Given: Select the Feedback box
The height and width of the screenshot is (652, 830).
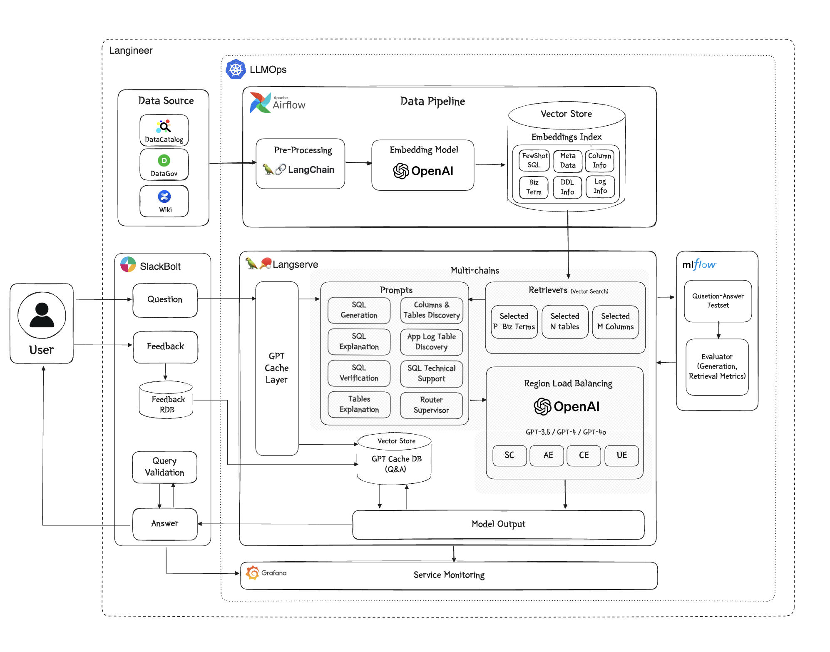Looking at the screenshot, I should (165, 347).
